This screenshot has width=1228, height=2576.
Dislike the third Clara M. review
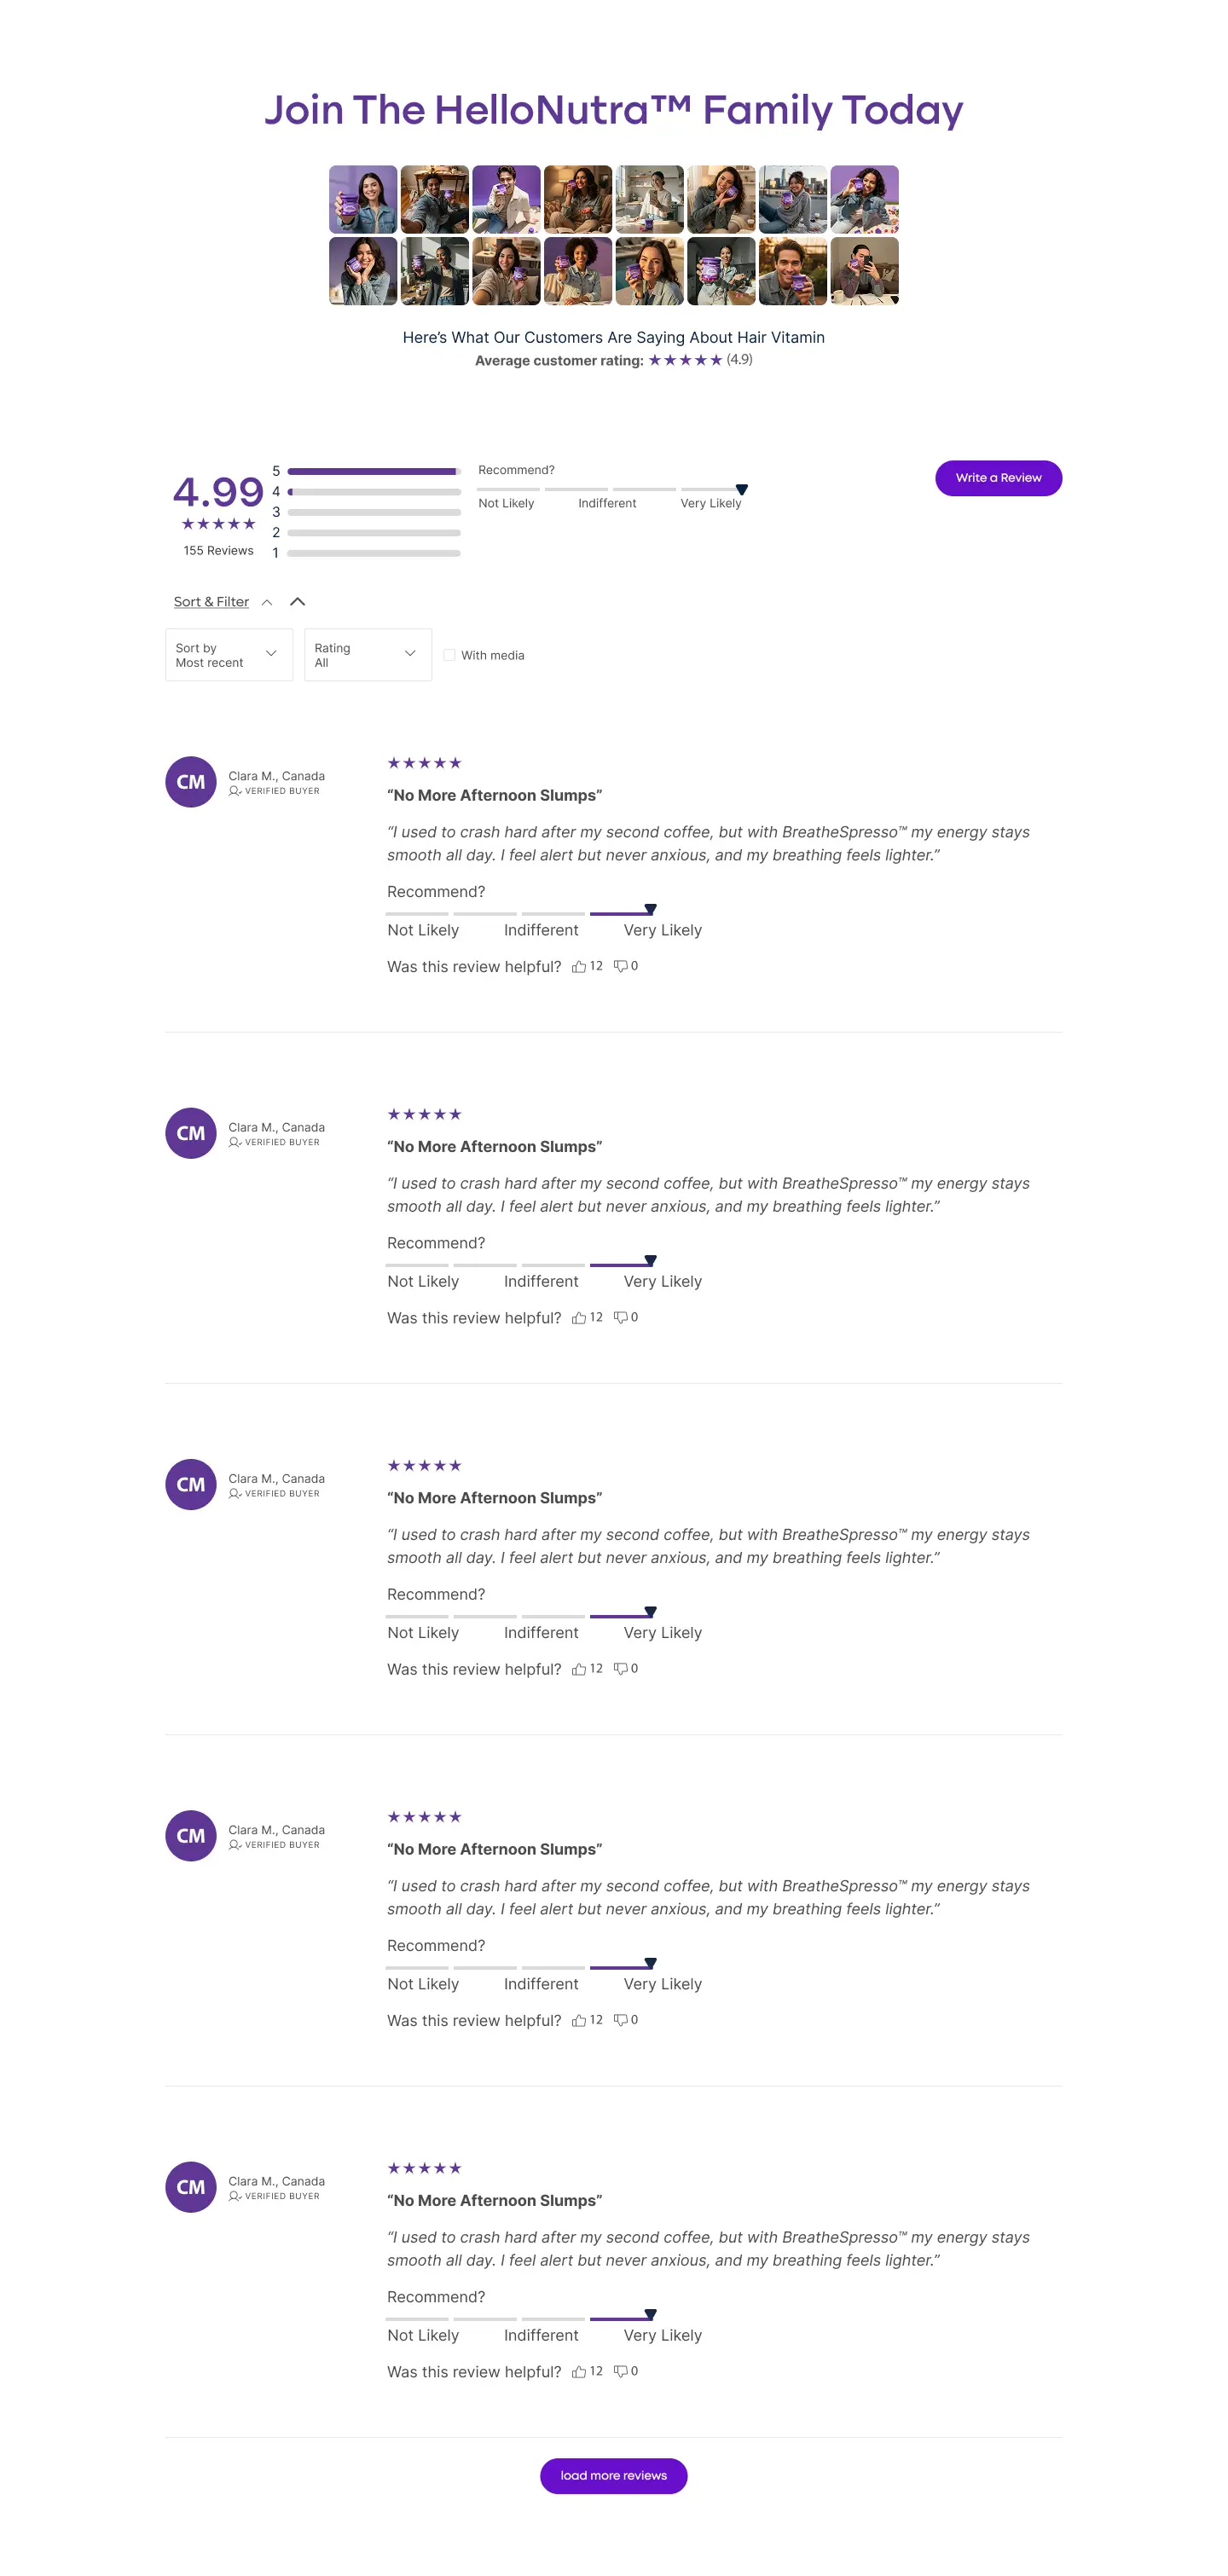point(620,1669)
